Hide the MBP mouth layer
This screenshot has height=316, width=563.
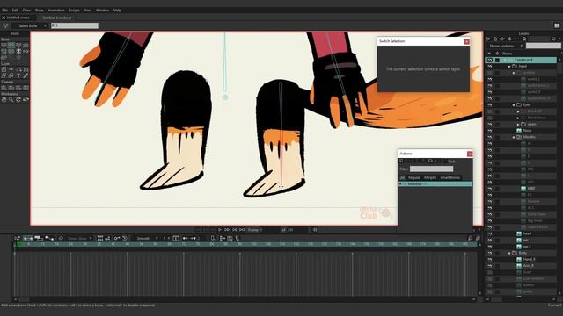coord(490,189)
